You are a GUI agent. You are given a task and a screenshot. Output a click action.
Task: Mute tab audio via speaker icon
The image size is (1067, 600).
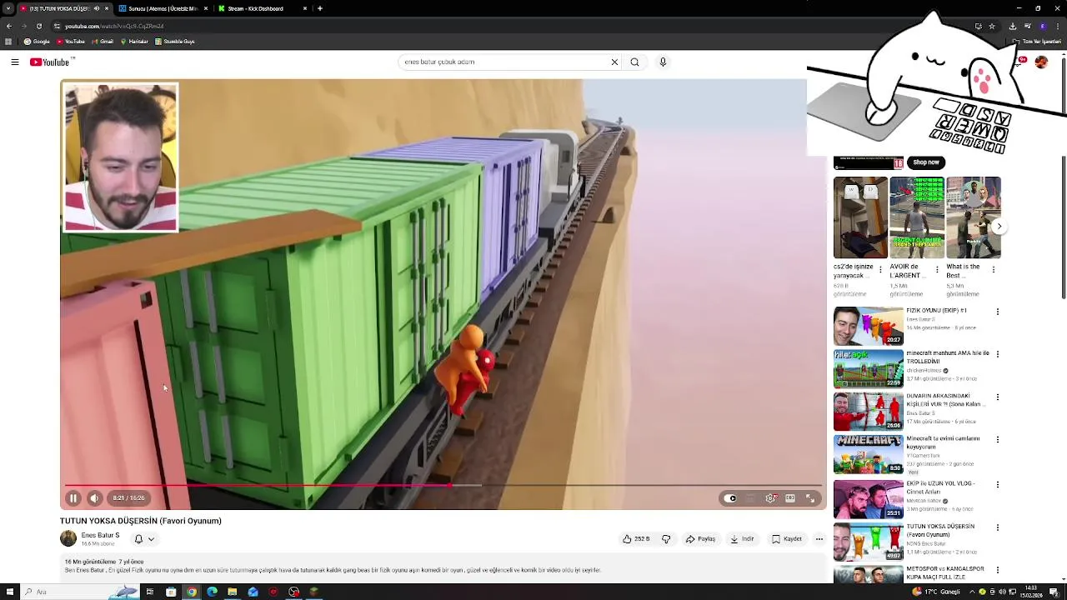click(96, 8)
